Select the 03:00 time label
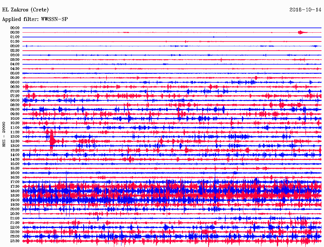Viewport: 324px width, 247px height. 15,55
